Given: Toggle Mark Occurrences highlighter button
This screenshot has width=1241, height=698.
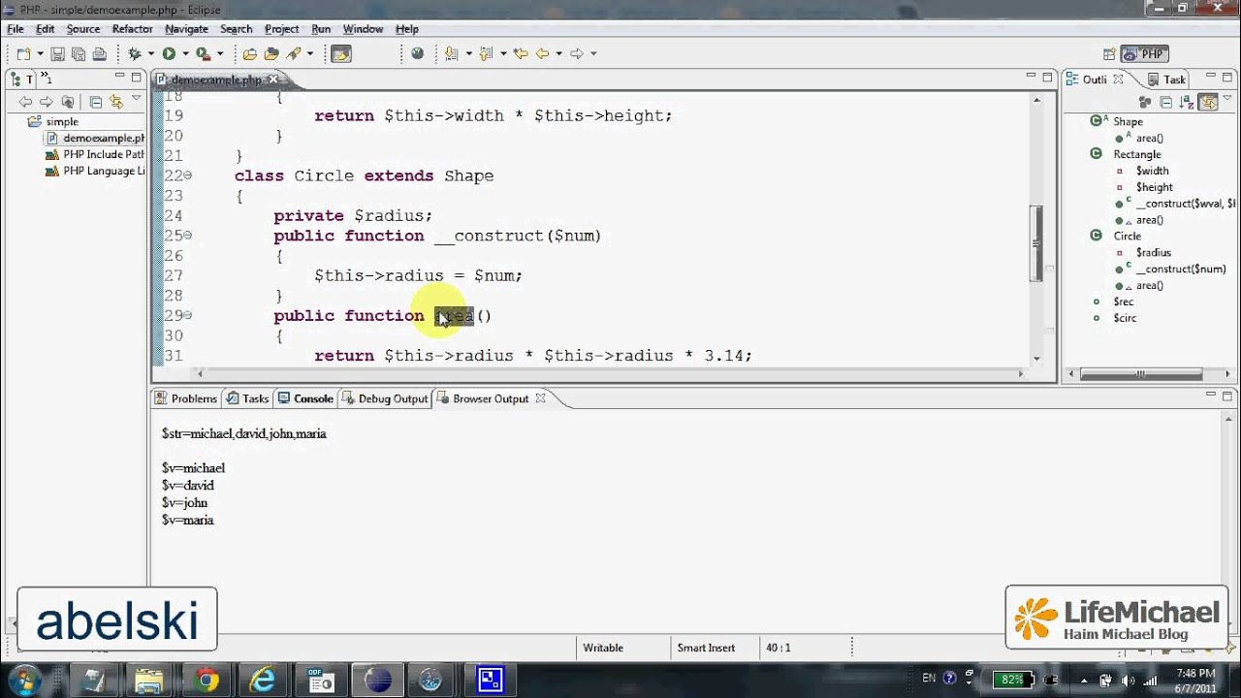Looking at the screenshot, I should 340,54.
